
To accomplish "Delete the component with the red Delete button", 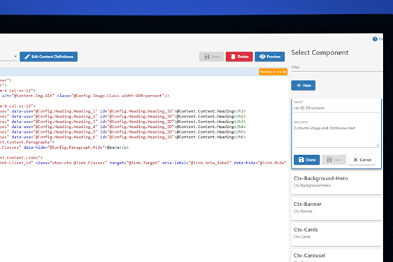I will (x=239, y=57).
